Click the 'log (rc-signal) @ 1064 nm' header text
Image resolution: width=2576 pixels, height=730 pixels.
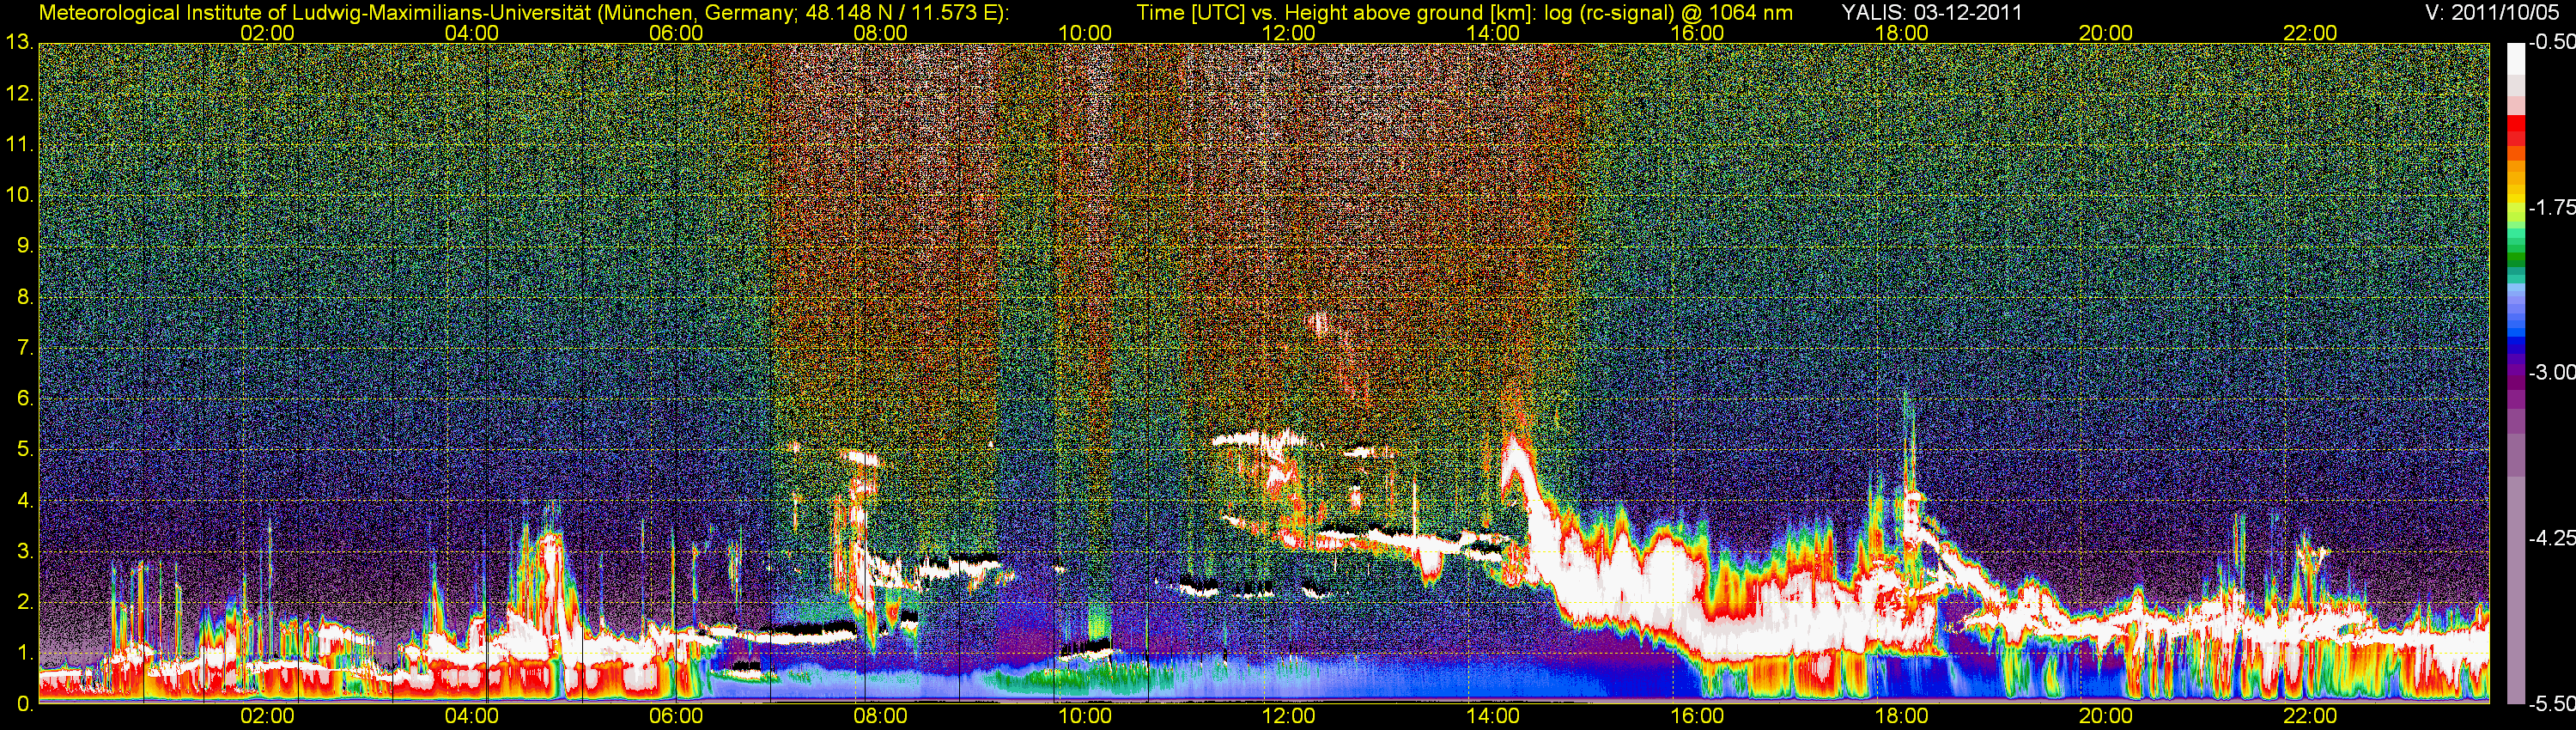pos(1669,13)
